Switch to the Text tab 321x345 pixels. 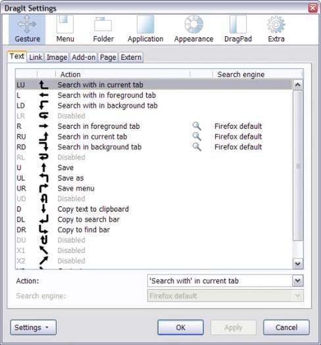coord(17,57)
